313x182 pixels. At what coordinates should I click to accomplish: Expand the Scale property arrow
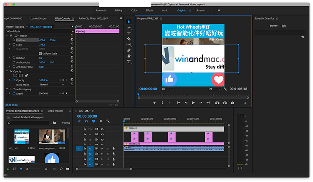point(10,45)
